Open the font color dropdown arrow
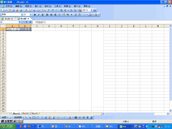 coord(99,14)
